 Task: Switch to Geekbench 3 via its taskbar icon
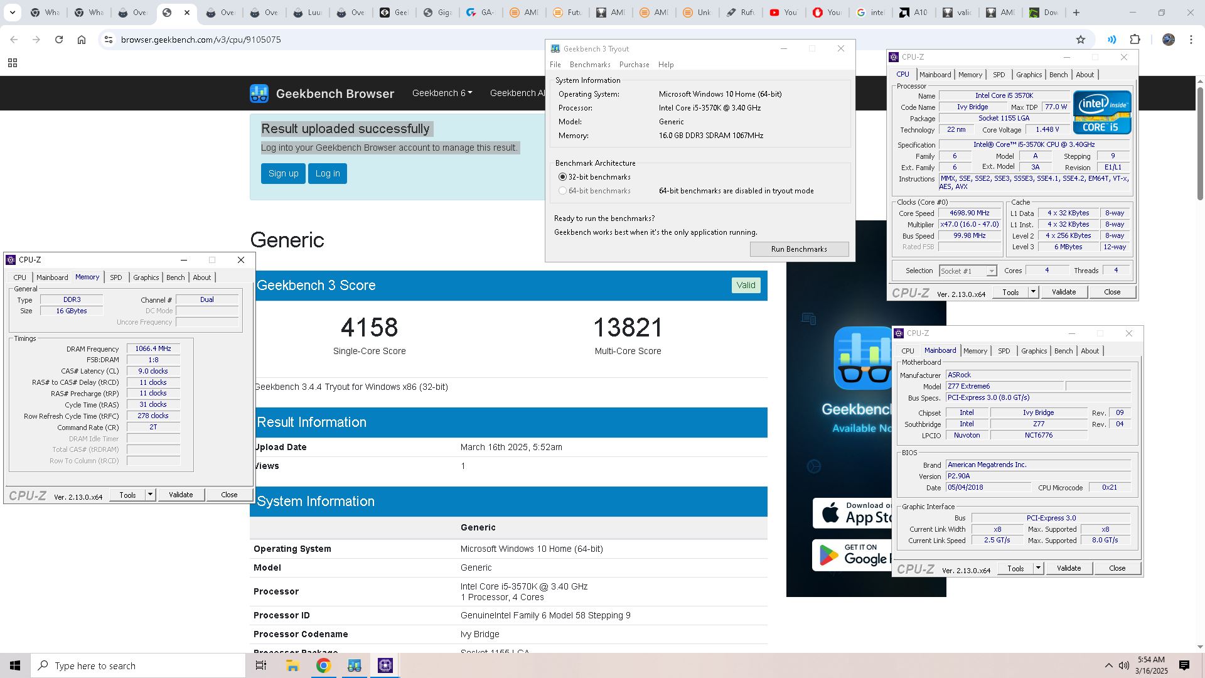(355, 665)
